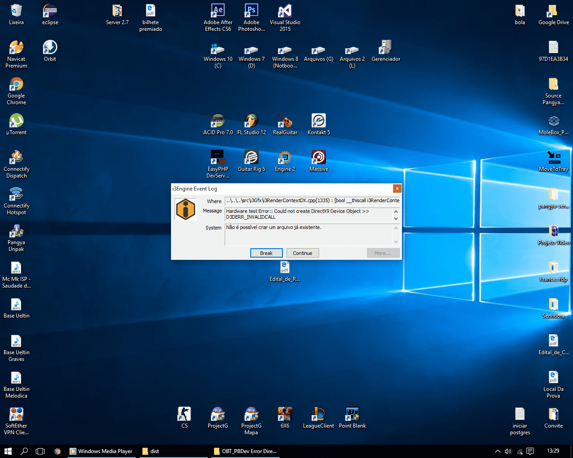Select the bilhete premiado PDF file

150,18
